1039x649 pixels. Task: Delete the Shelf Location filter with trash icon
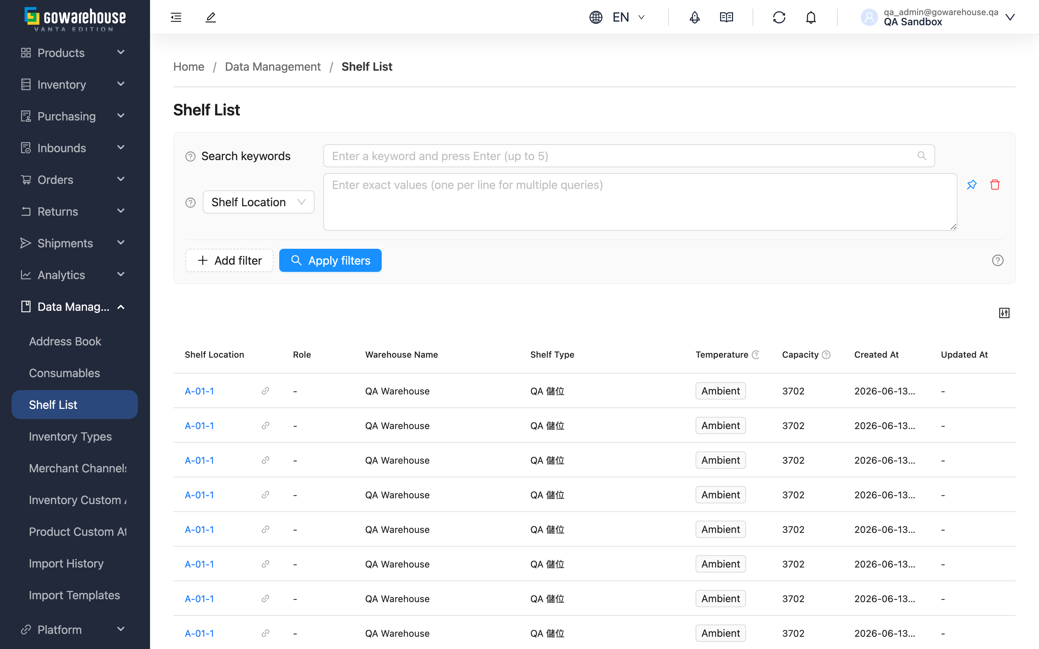click(995, 185)
